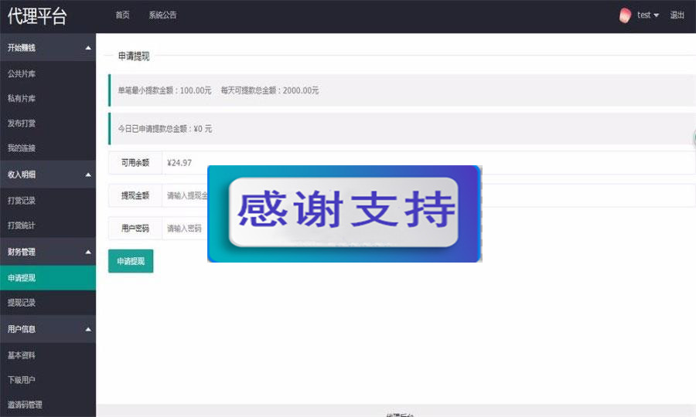696x417 pixels.
Task: Open 打赏统计 in sidebar
Action: click(48, 225)
